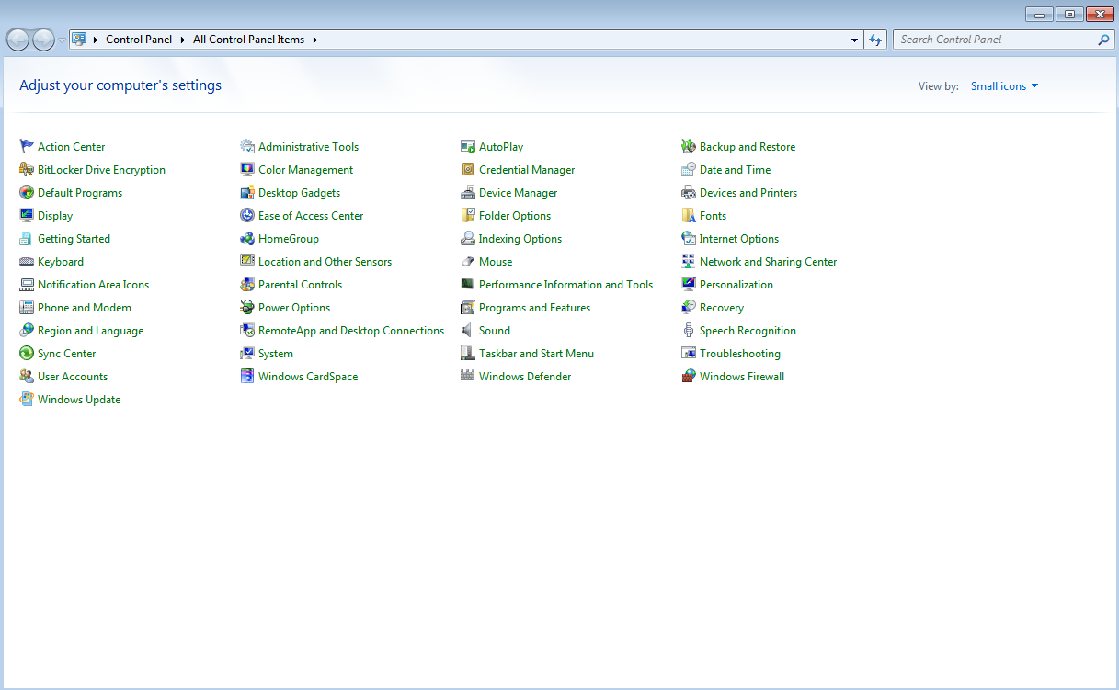Click the Ease of Access Center icon
1119x690 pixels.
(x=247, y=215)
